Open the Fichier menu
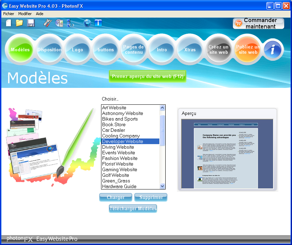 point(8,14)
